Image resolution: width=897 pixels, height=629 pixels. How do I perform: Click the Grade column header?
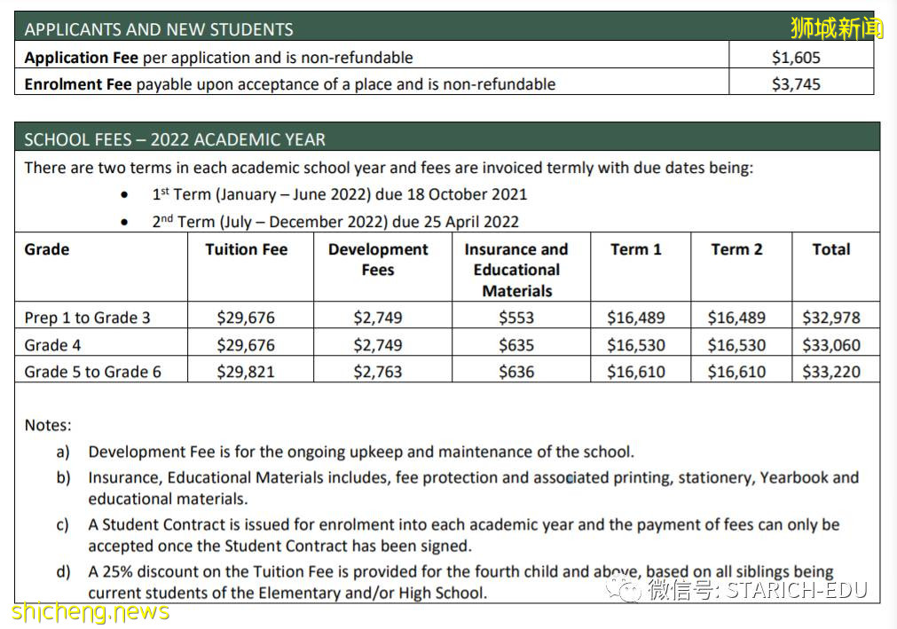[x=47, y=249]
